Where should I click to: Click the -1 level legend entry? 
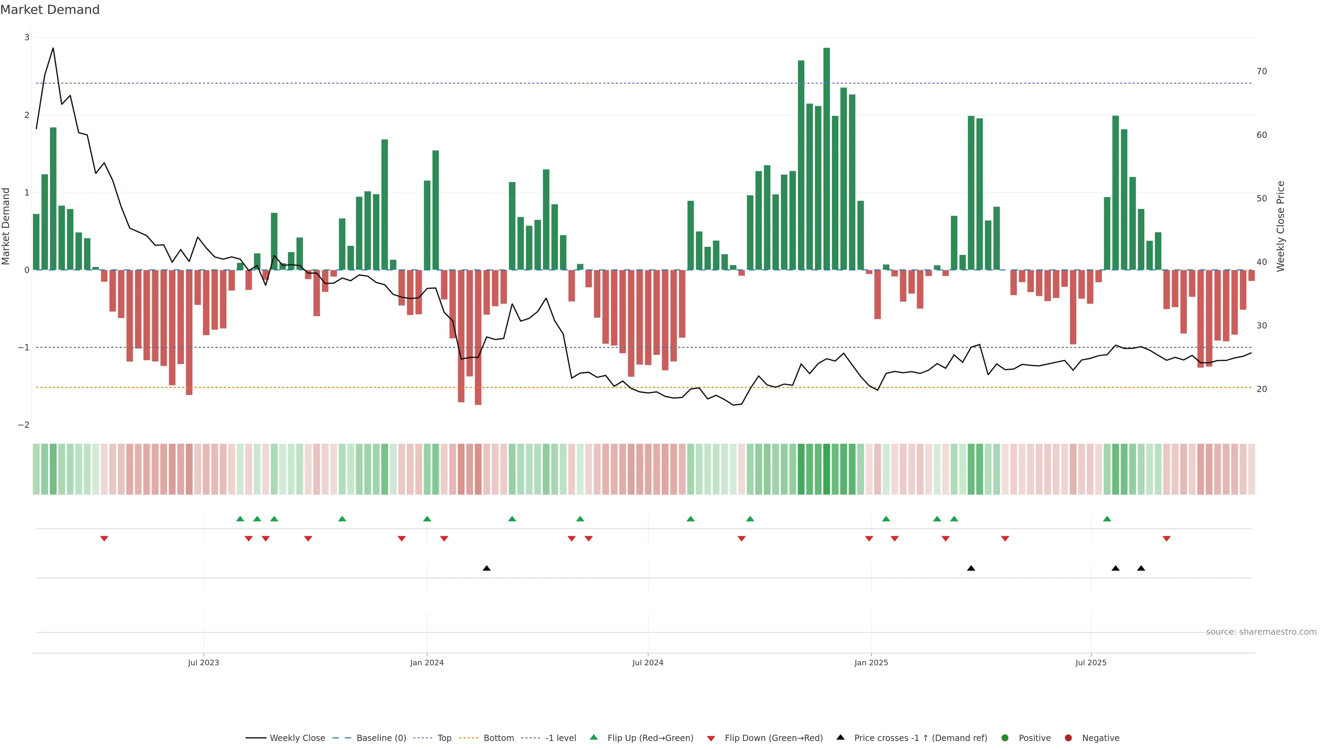click(560, 738)
